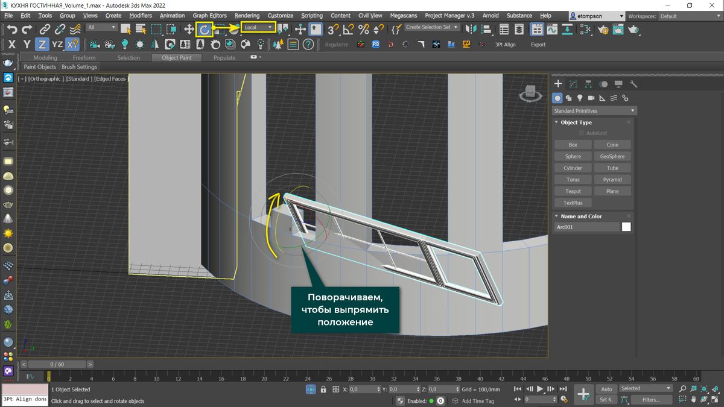
Task: Click the Undo arrow icon
Action: click(11, 28)
